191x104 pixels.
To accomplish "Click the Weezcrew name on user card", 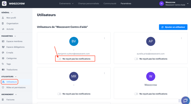I will click(151, 85).
